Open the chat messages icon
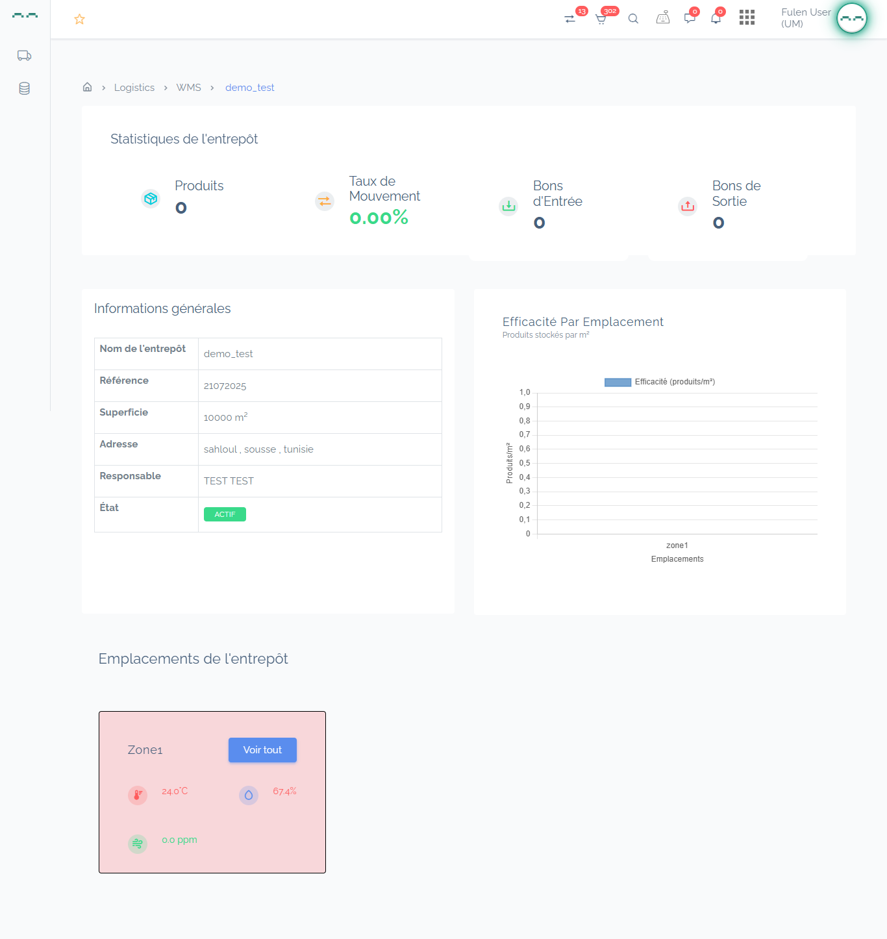The height and width of the screenshot is (939, 887). click(x=690, y=18)
